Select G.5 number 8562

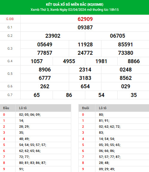point(126,78)
